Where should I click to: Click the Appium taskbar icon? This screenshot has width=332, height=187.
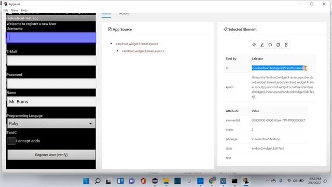pyautogui.click(x=246, y=181)
